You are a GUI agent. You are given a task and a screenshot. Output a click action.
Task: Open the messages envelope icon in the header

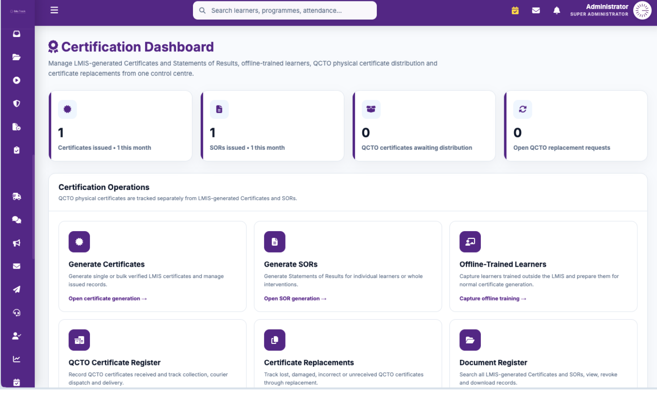coord(536,11)
